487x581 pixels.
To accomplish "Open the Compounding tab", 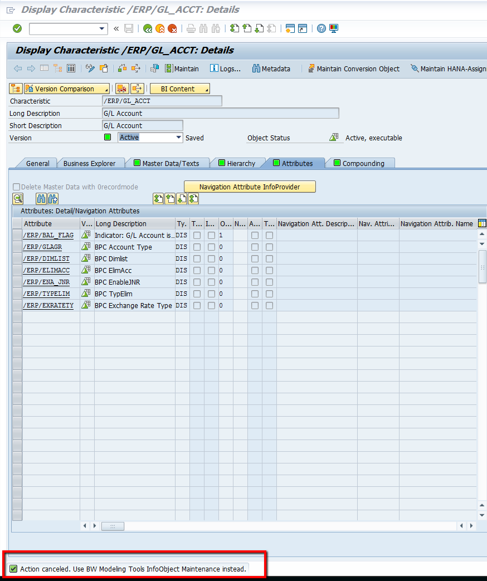I will click(361, 163).
